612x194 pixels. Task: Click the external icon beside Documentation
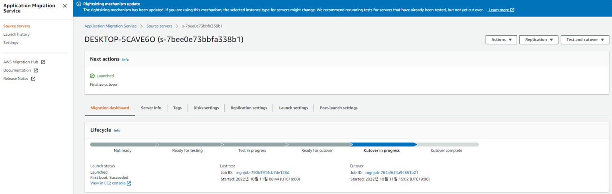point(36,71)
